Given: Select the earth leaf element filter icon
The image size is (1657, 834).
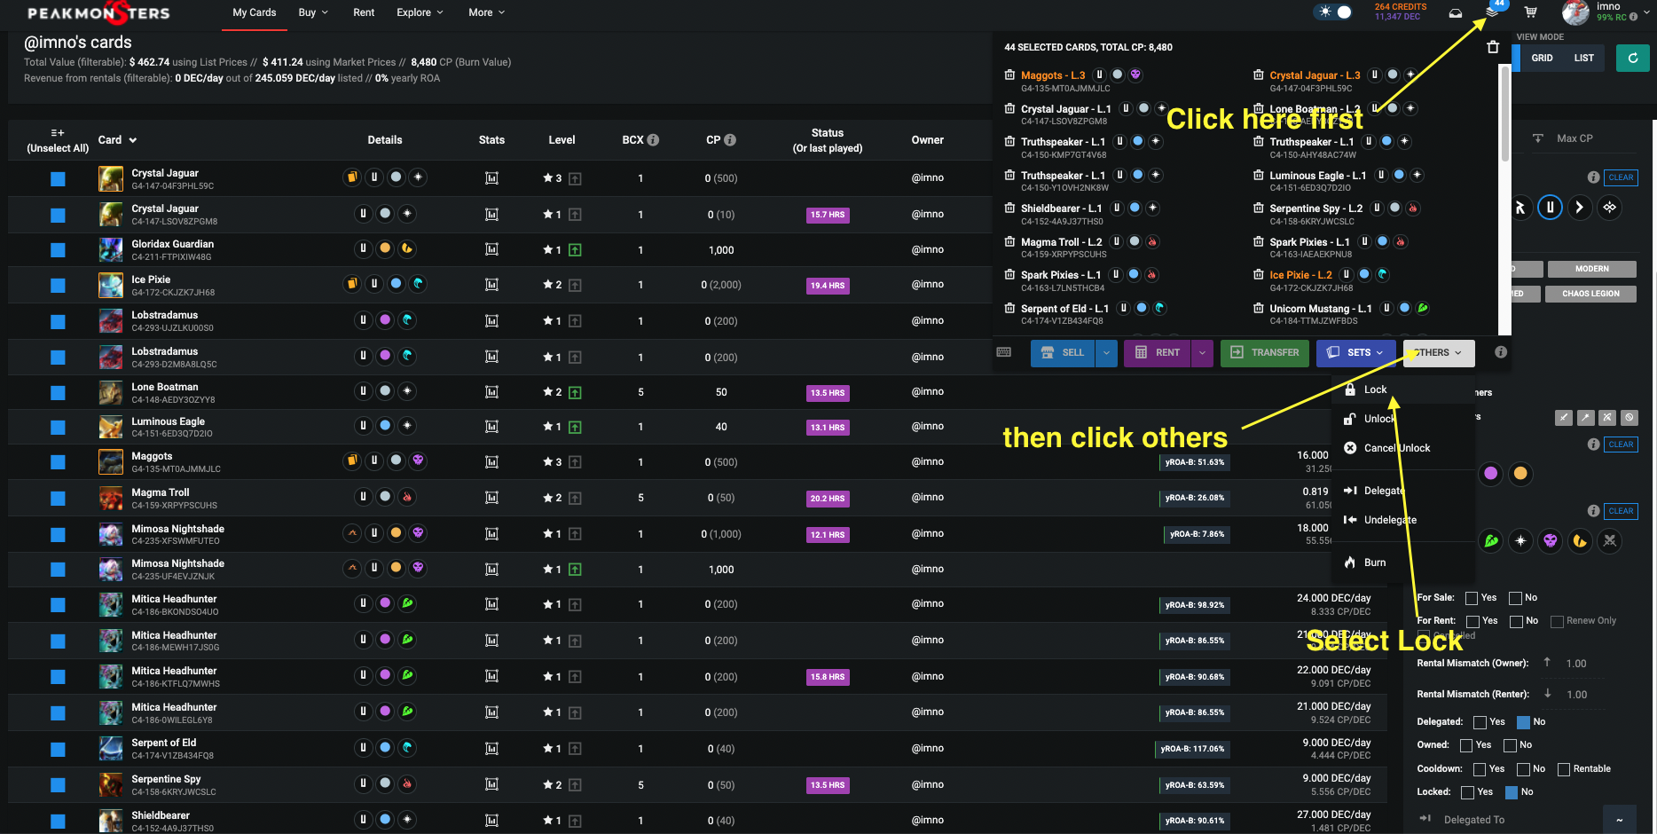Looking at the screenshot, I should coord(1491,540).
